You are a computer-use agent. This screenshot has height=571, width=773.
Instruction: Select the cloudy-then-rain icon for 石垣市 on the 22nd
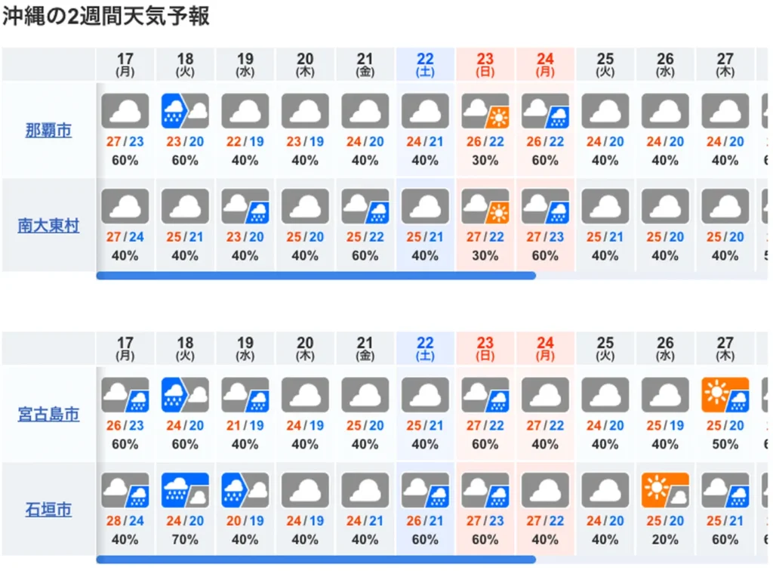tap(425, 489)
